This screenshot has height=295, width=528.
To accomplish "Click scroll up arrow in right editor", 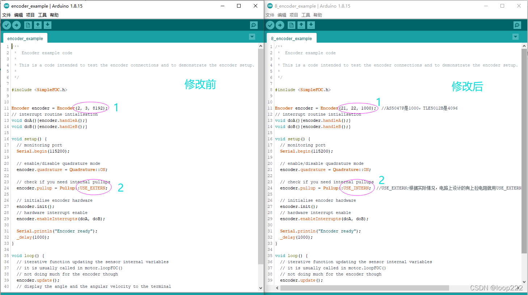I will [x=524, y=46].
